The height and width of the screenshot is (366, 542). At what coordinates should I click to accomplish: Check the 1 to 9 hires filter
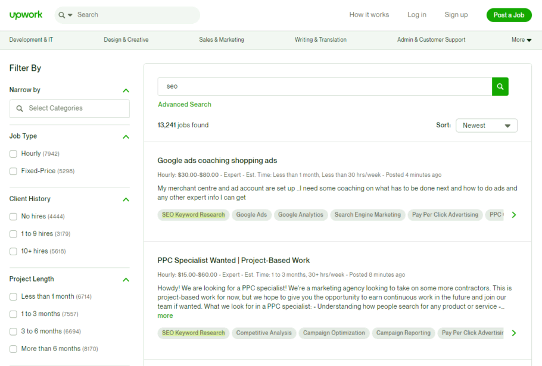13,234
